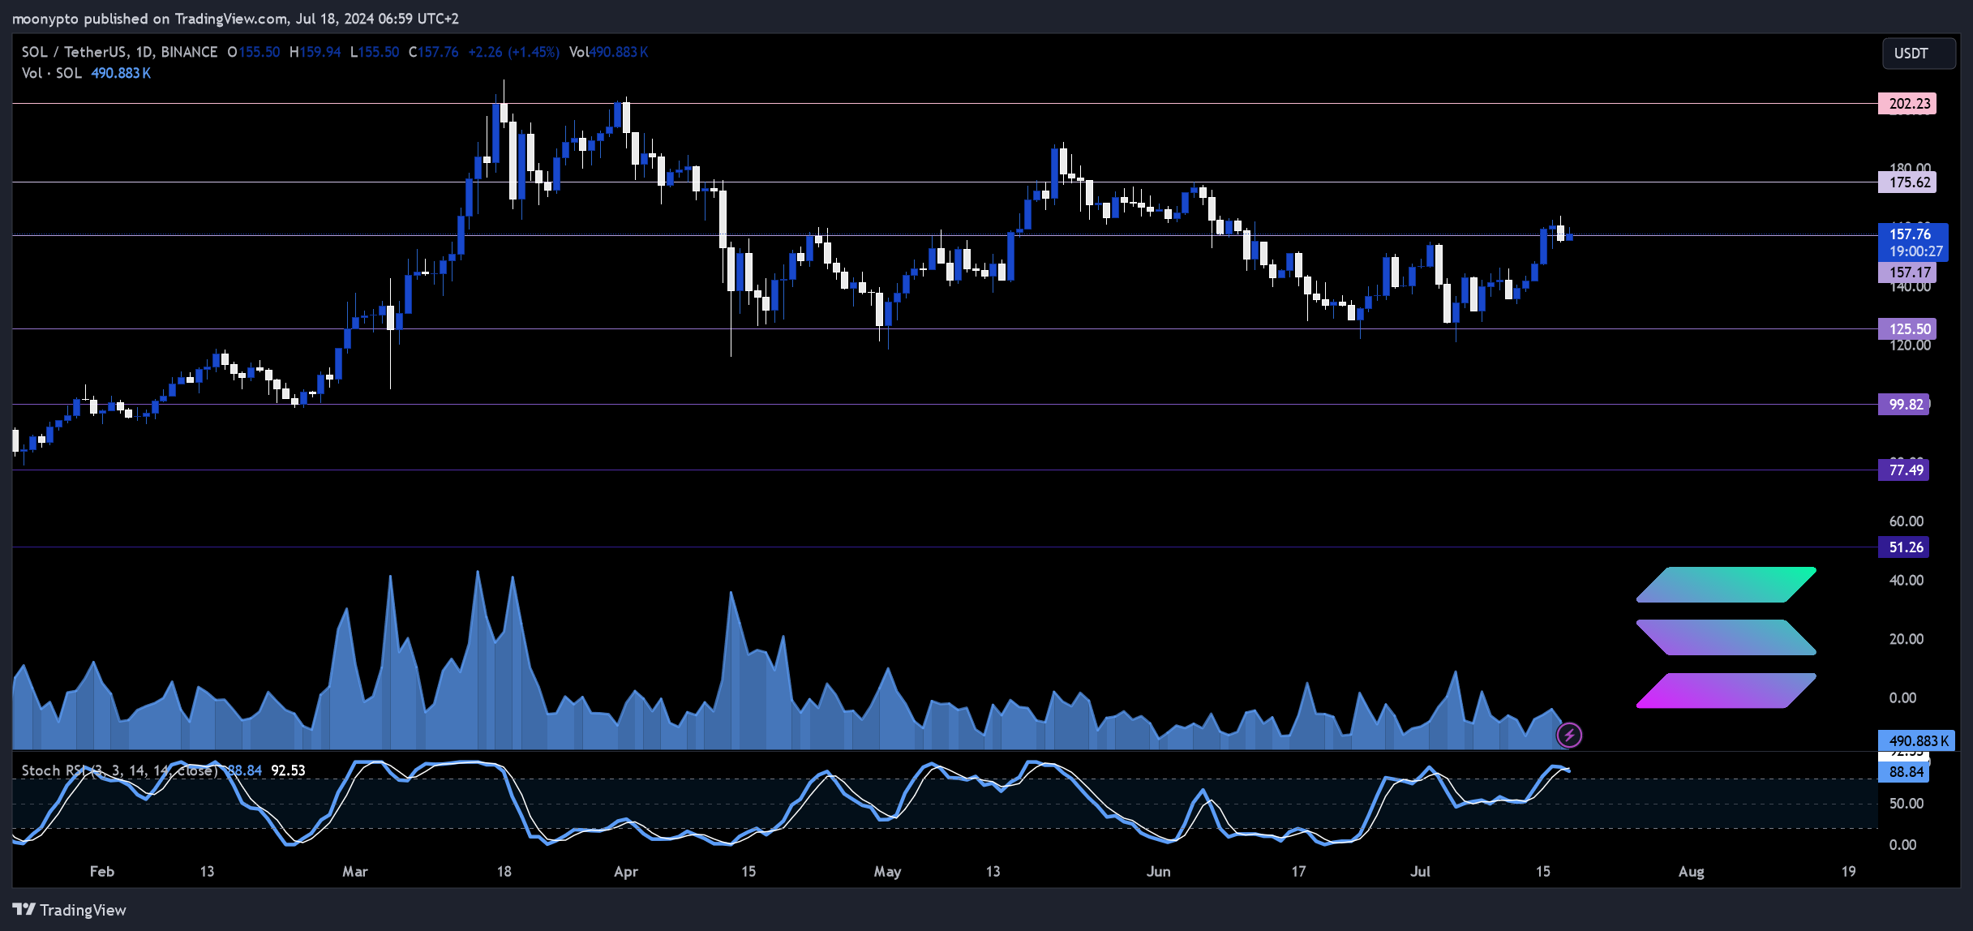
Task: Click the SOL / TetherUS symbol title
Action: coord(119,52)
